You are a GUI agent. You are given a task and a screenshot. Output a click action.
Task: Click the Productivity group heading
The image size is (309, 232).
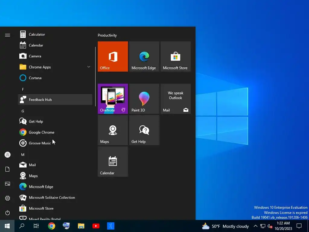coord(107,35)
